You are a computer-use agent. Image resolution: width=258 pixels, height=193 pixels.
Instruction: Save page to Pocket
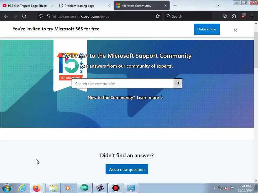pyautogui.click(x=224, y=16)
